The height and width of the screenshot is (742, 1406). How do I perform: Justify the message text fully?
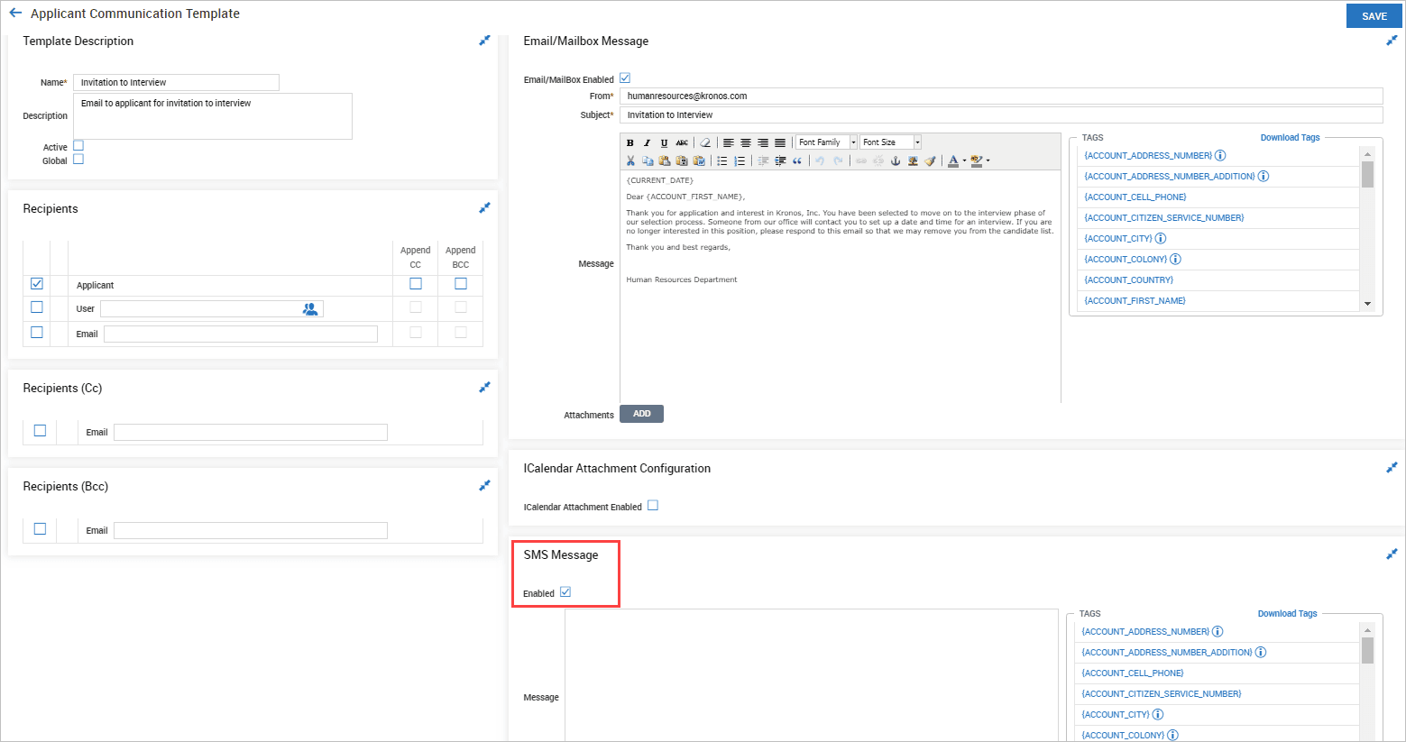[x=780, y=142]
